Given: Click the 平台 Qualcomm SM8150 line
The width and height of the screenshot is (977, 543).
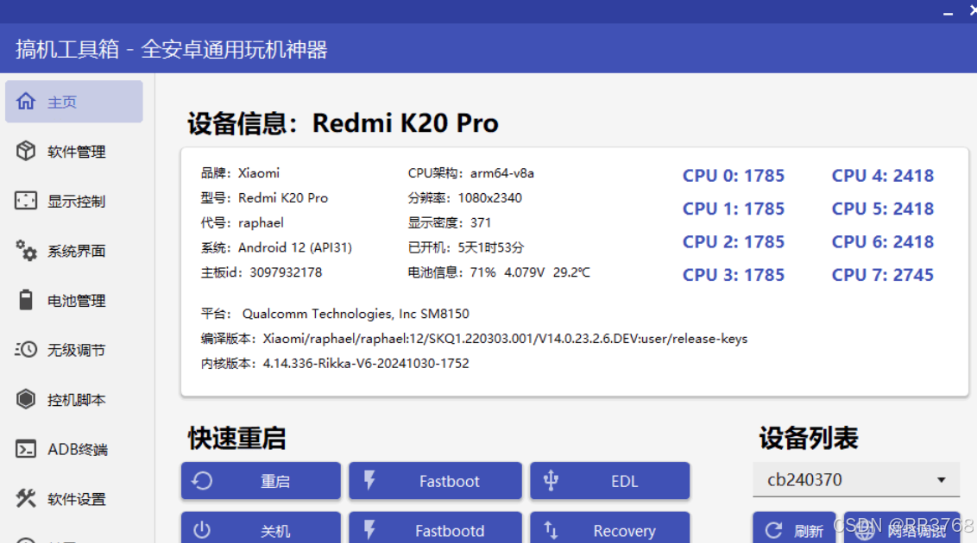Looking at the screenshot, I should (335, 314).
